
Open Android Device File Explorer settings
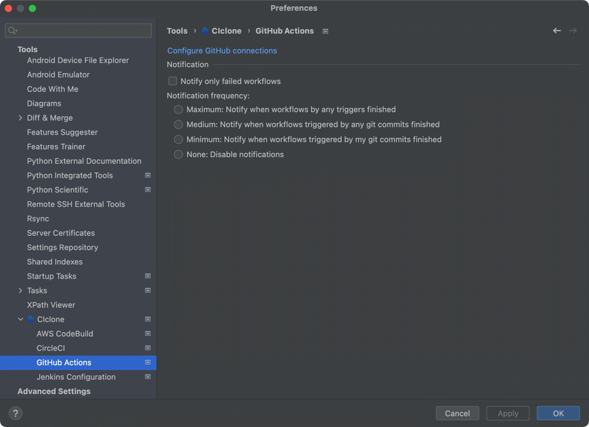click(78, 60)
